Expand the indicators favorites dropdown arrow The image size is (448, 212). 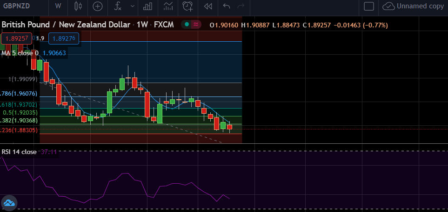(x=133, y=6)
